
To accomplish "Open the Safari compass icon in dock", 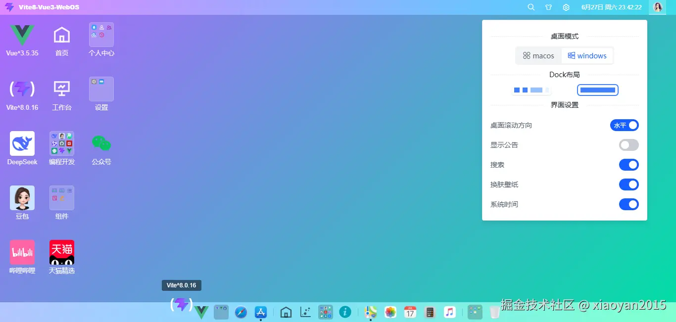I will (x=241, y=312).
